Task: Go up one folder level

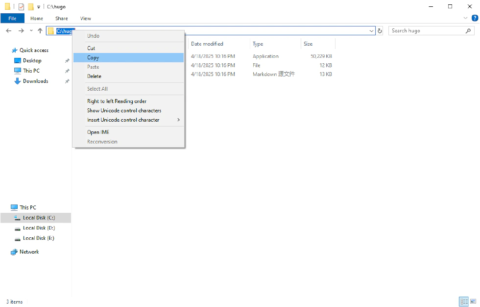Action: tap(40, 31)
